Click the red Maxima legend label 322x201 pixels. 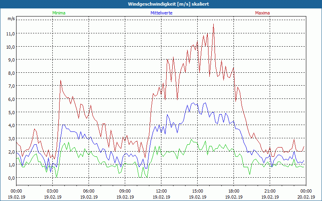262,13
